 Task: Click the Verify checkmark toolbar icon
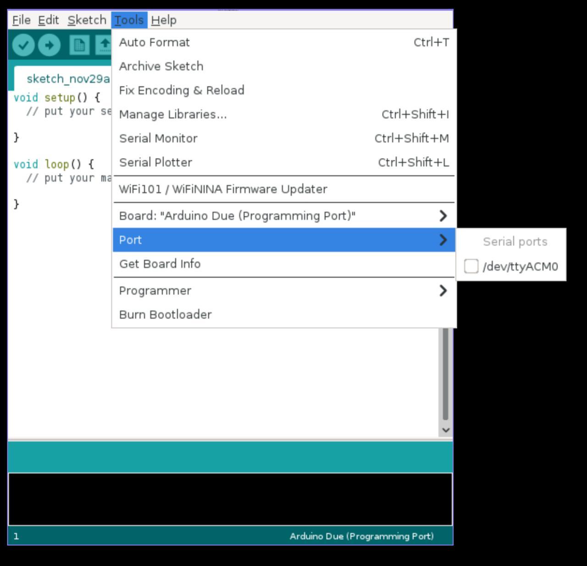point(23,45)
